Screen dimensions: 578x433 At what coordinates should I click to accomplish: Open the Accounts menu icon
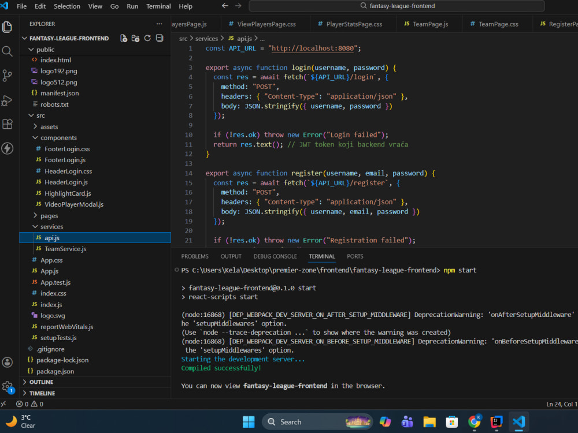point(8,363)
